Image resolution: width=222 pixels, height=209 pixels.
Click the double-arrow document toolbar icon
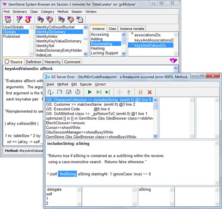80,19
